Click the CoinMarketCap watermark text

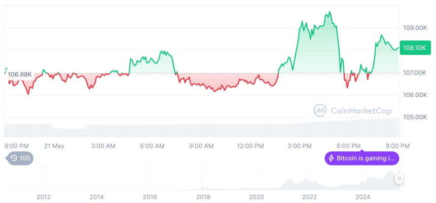(360, 110)
